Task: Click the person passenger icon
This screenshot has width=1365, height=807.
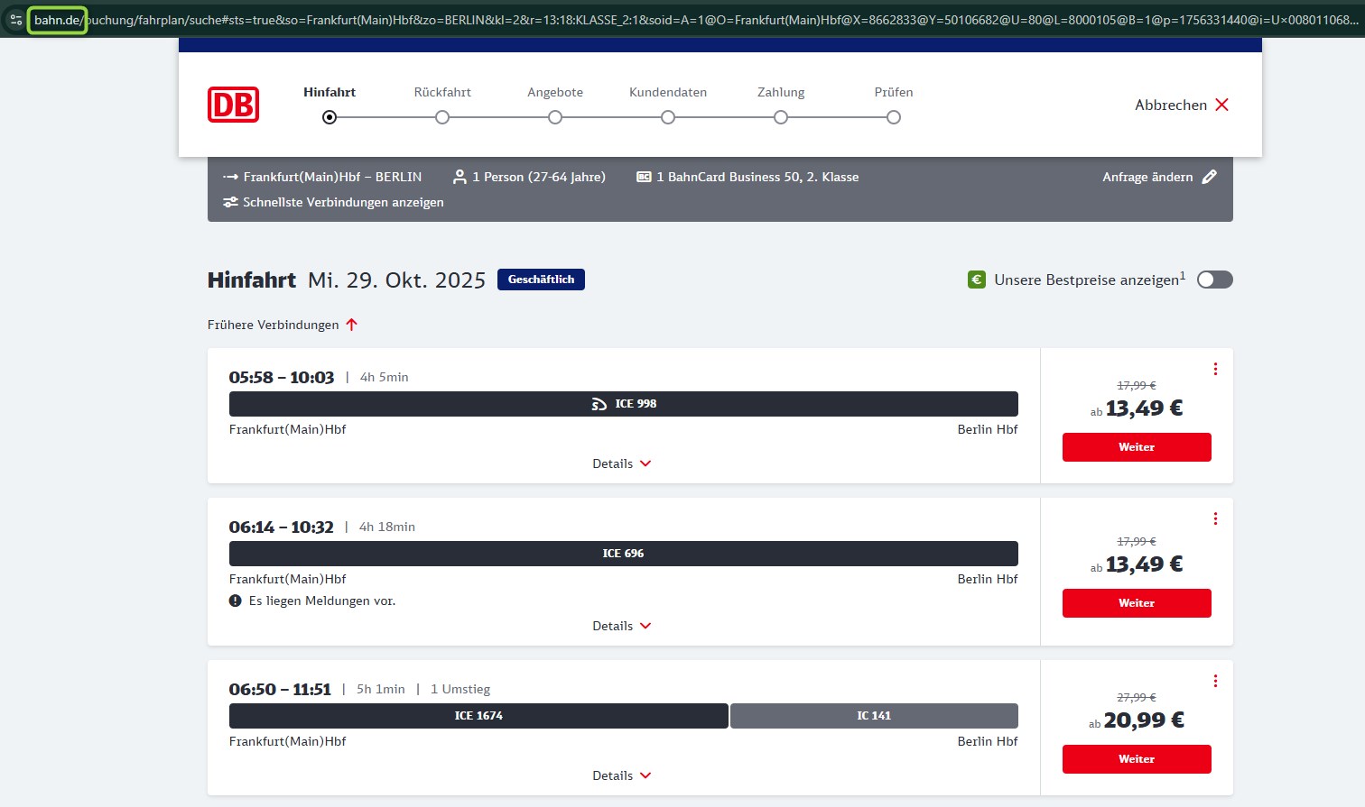Action: pos(460,177)
